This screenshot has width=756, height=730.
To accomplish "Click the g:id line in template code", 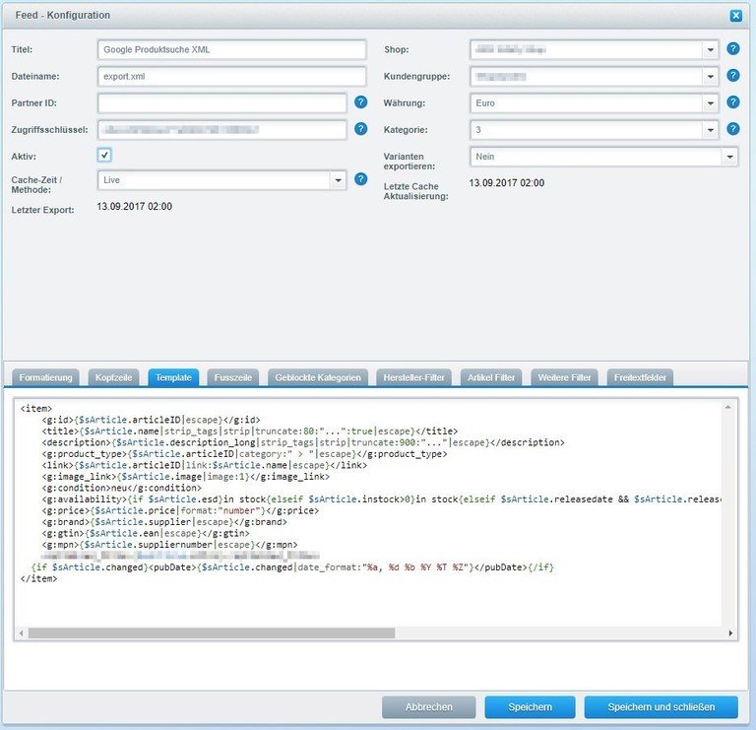I will 151,420.
